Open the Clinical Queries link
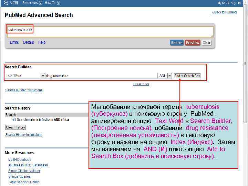Image resolution: width=248 pixels, height=186 pixels. tap(19, 176)
